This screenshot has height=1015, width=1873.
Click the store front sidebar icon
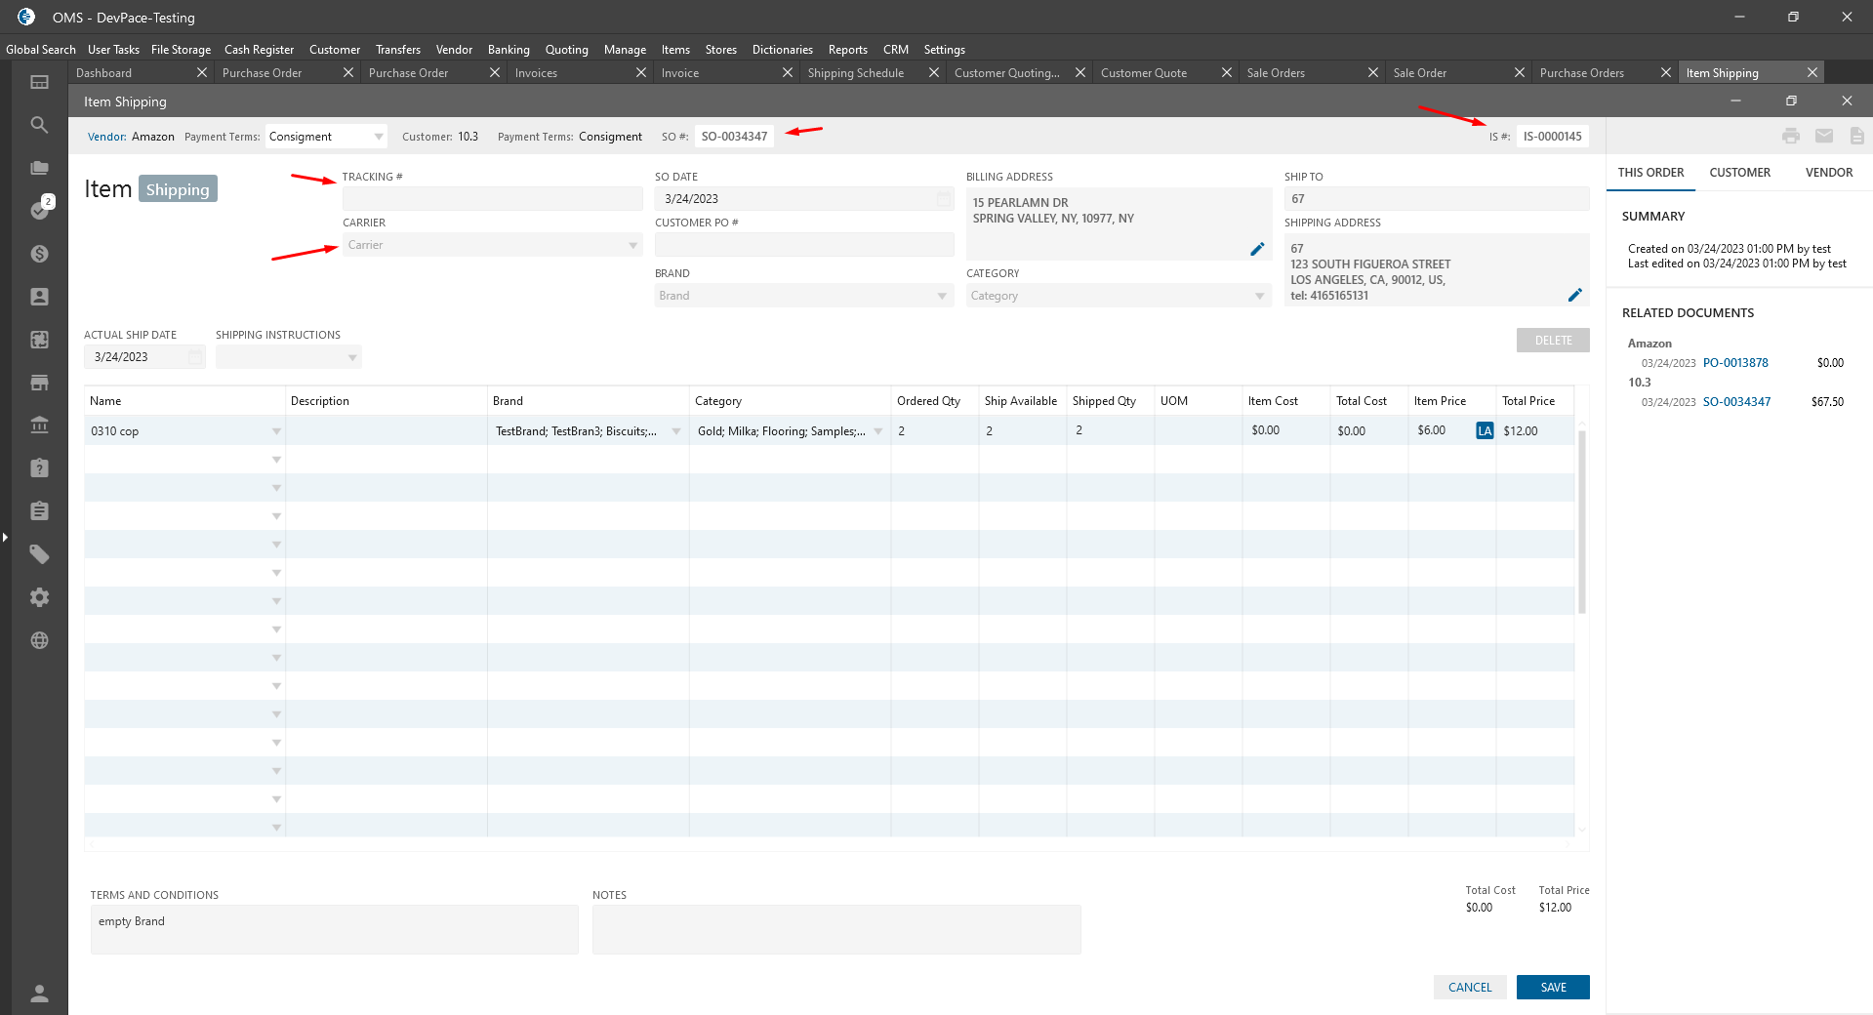pos(39,383)
